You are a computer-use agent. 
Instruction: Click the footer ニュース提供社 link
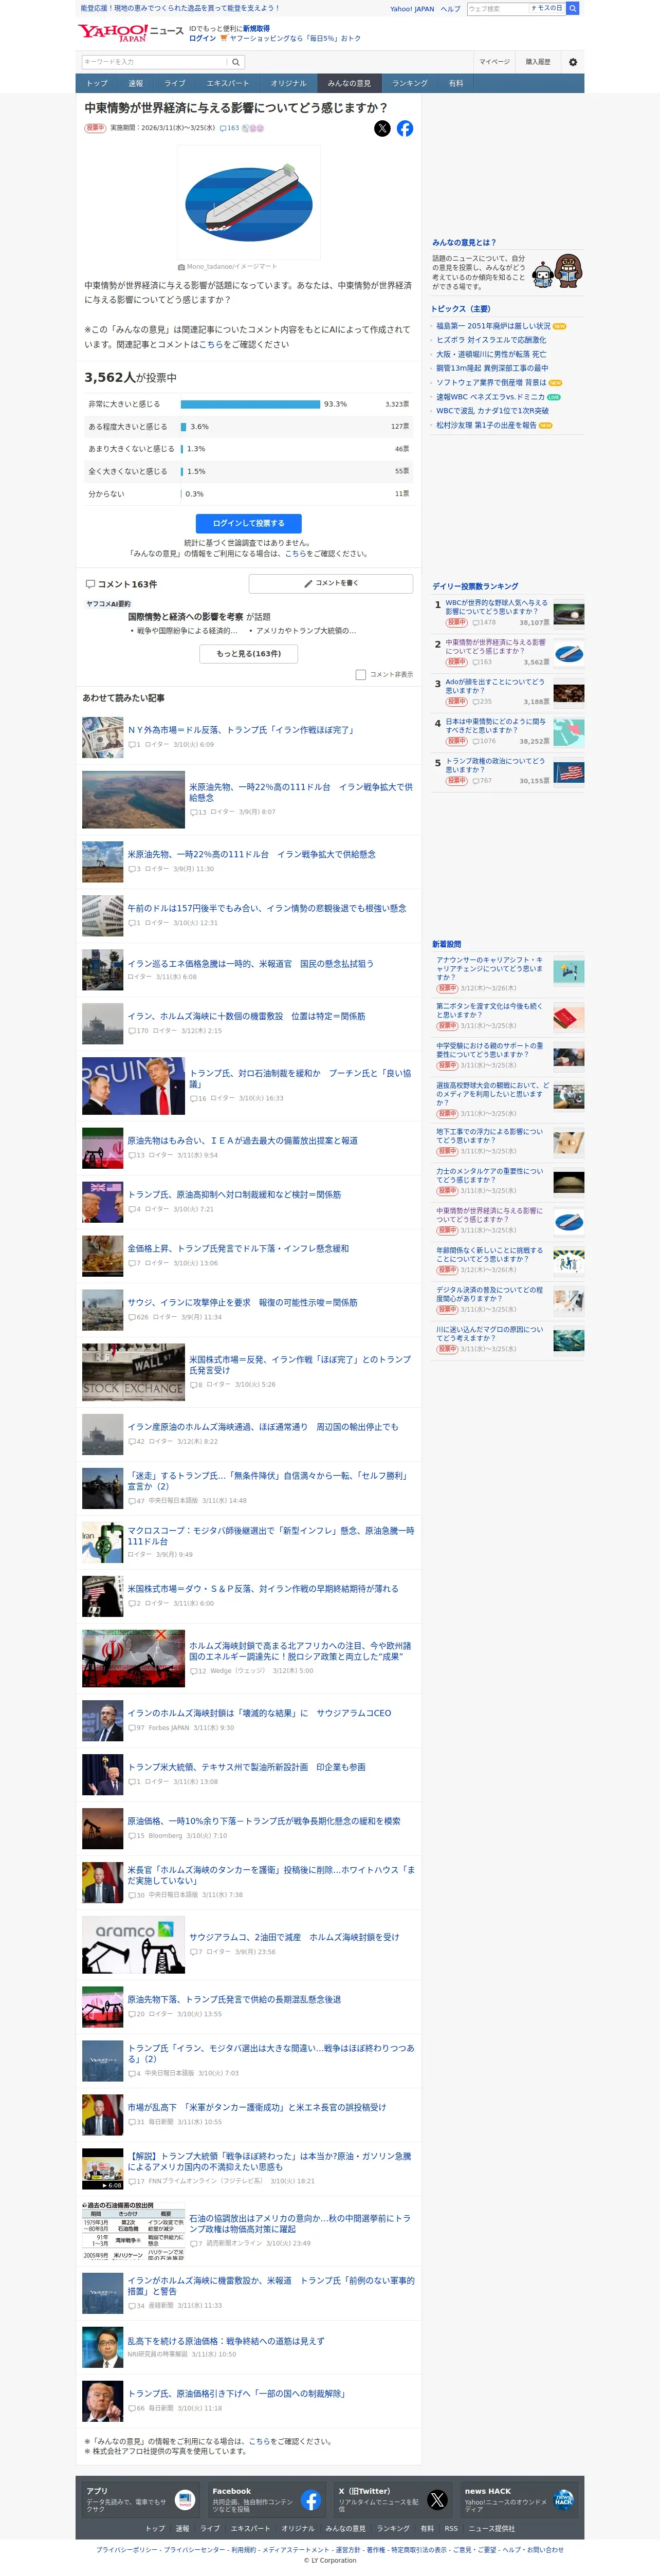(492, 2529)
